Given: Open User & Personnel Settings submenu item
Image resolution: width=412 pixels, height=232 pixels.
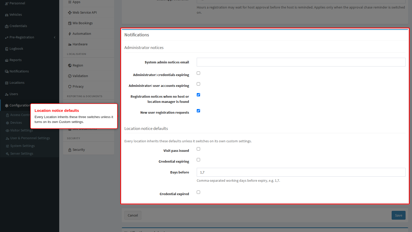Looking at the screenshot, I should click(x=30, y=138).
